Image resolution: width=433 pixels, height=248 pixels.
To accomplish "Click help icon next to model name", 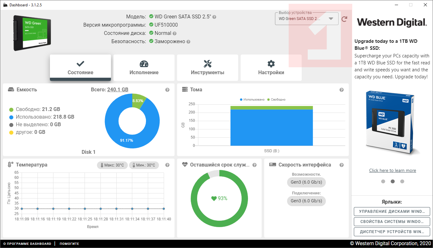I will [214, 17].
